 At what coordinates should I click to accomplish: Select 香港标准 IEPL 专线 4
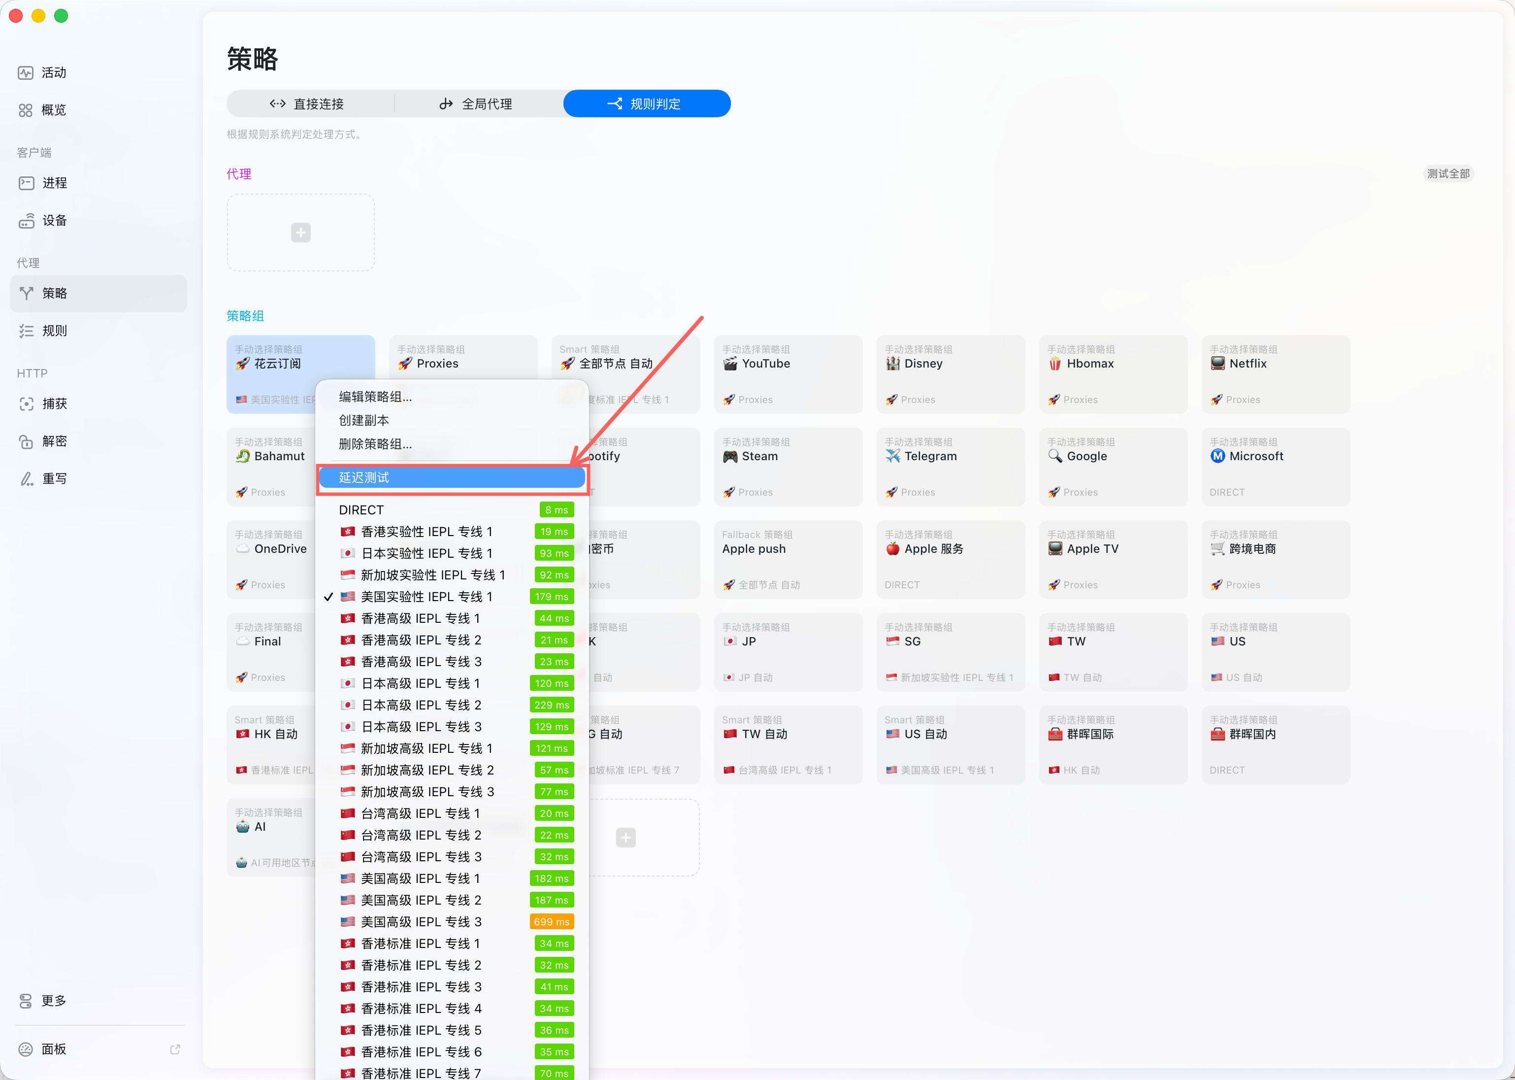pos(452,1009)
